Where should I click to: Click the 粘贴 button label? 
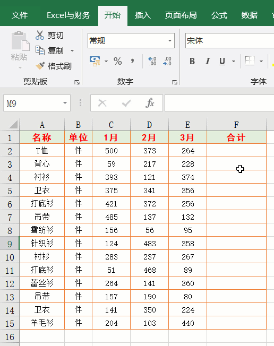pos(19,57)
